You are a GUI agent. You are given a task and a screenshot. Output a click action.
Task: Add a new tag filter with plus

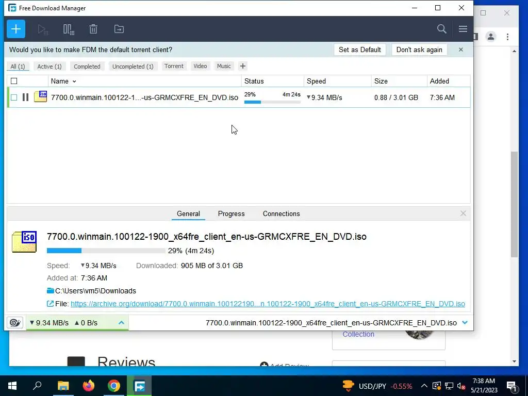242,66
